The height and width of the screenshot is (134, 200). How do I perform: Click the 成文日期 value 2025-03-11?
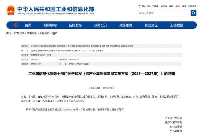(x=35, y=59)
